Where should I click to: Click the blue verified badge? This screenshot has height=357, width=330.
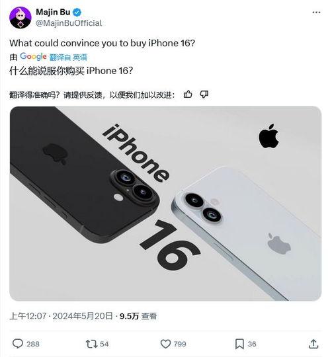(x=77, y=13)
